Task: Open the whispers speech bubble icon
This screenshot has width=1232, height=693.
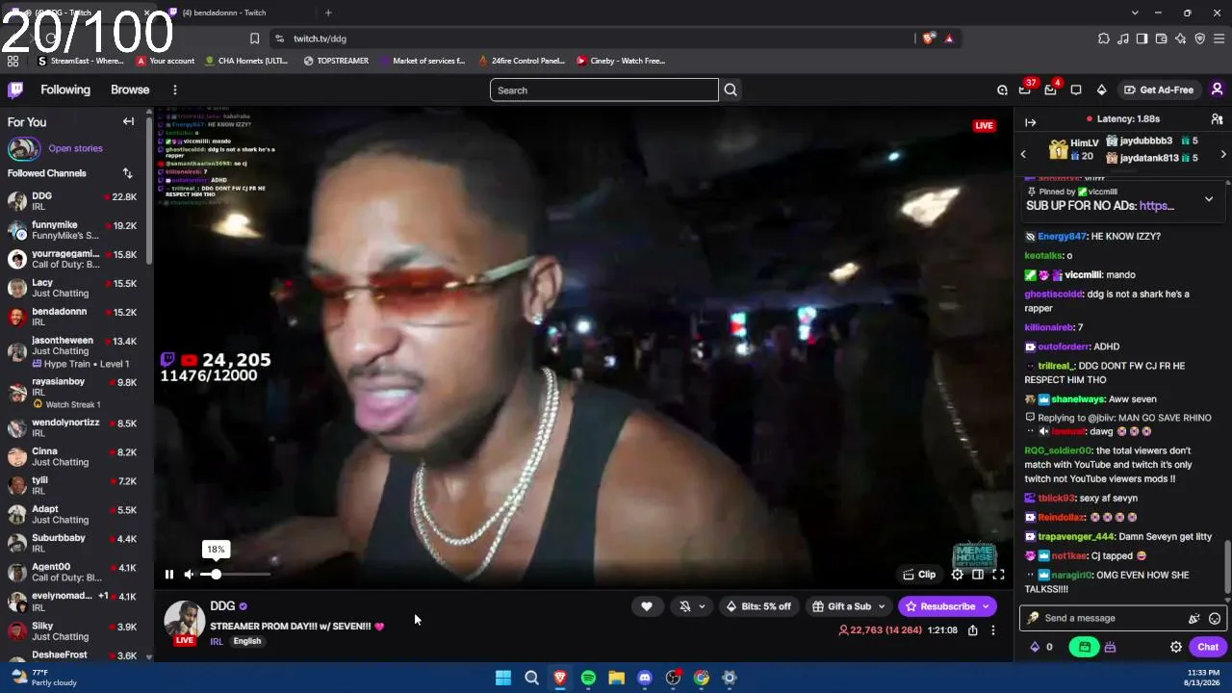Action: (x=1076, y=90)
